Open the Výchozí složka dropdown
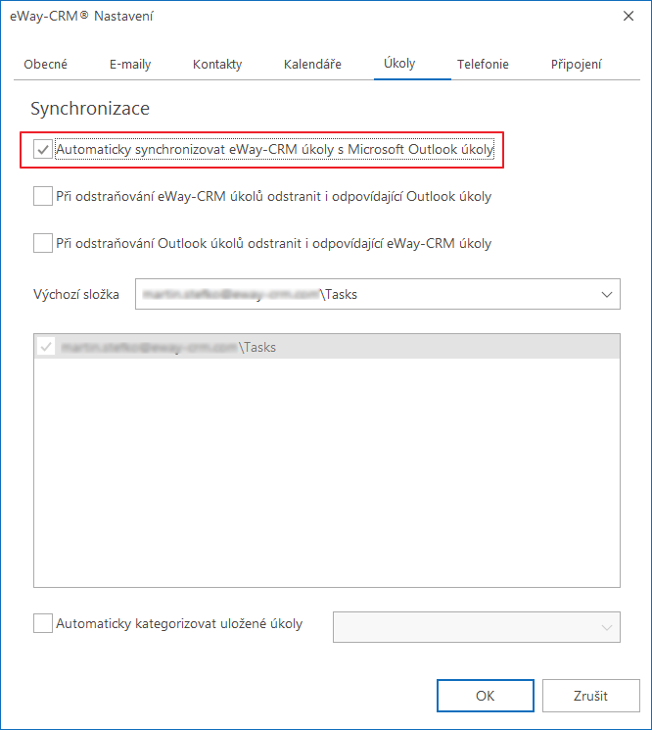This screenshot has width=652, height=730. pyautogui.click(x=378, y=294)
